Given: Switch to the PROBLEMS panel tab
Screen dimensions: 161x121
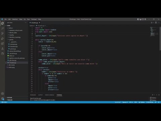Looking at the screenshot, I should click(x=33, y=95).
